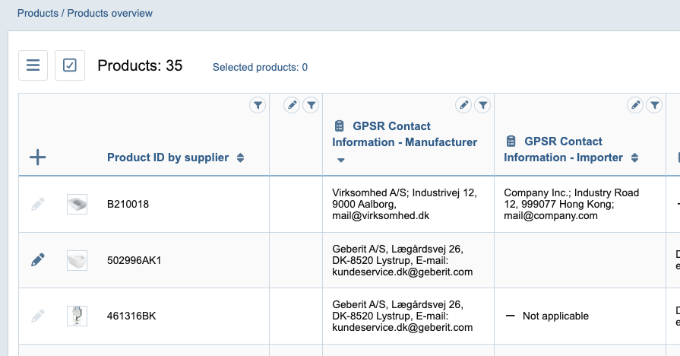The image size is (680, 356).
Task: Click the plus icon to add column
Action: 38,157
